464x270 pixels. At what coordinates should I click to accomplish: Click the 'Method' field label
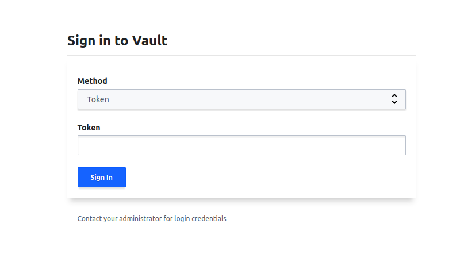pos(93,81)
